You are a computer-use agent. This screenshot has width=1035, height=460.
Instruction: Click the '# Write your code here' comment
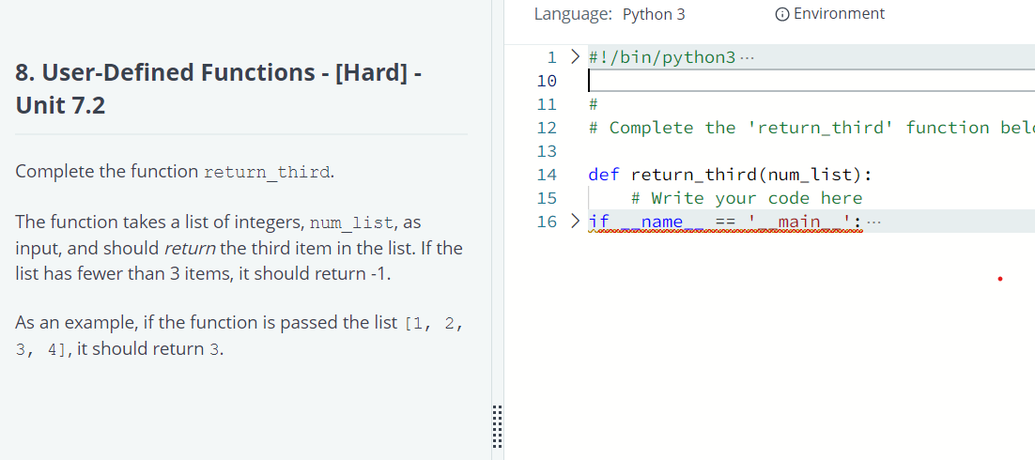click(x=747, y=198)
